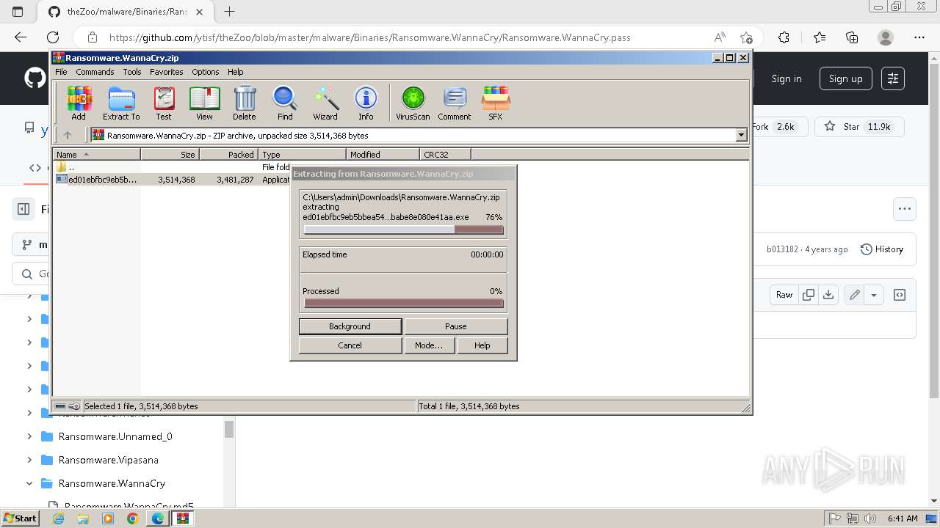This screenshot has height=528, width=940.
Task: Open the File menu in WinRAR
Action: pos(61,72)
